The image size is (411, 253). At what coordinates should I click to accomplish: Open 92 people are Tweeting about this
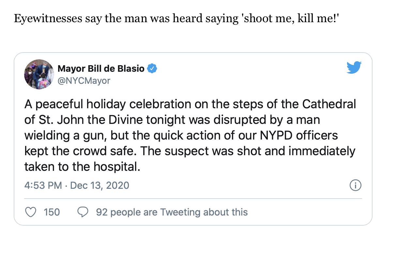pos(172,212)
